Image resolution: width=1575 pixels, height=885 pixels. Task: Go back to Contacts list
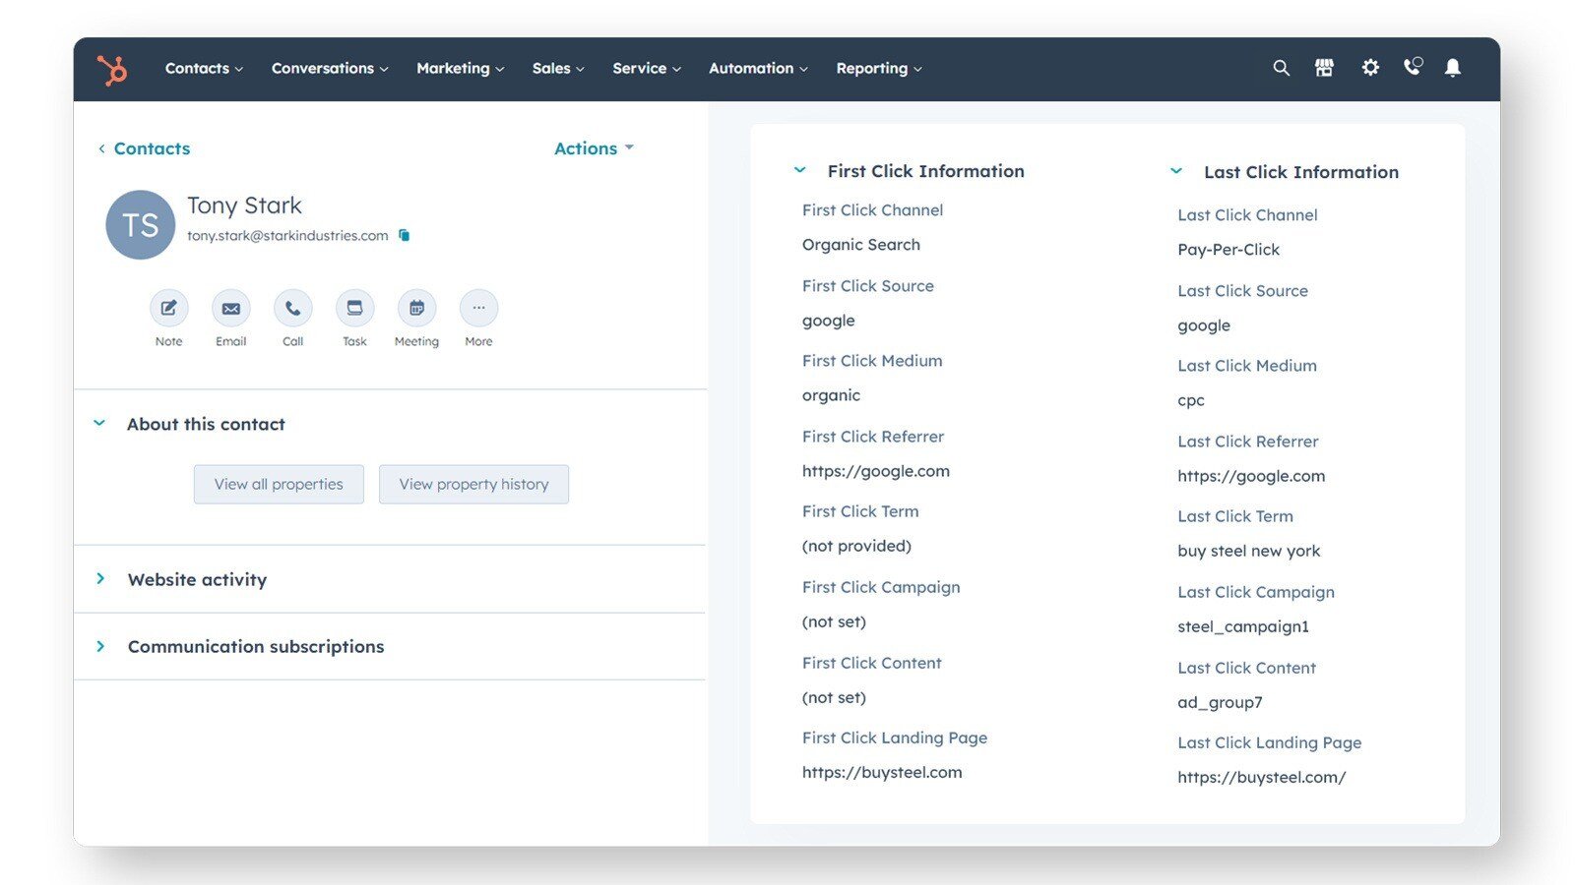point(144,148)
